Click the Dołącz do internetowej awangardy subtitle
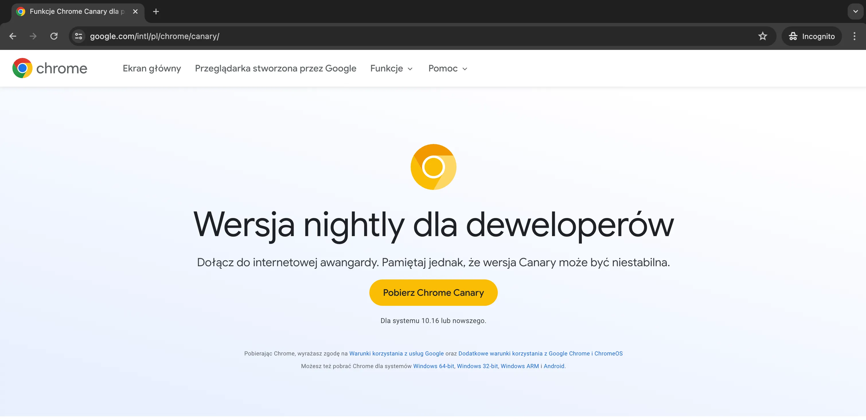The width and height of the screenshot is (866, 420). 433,262
